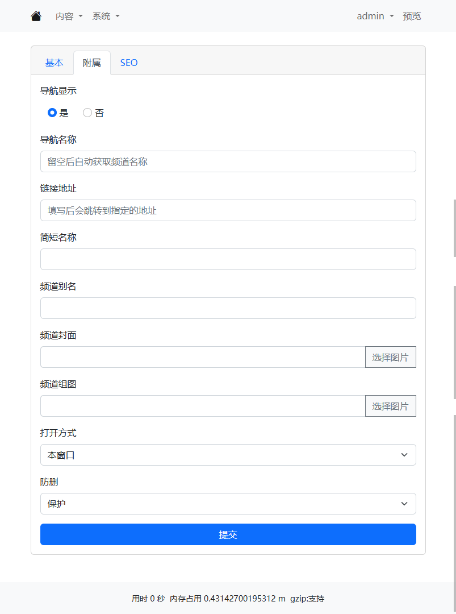
Task: Select the 附属 tab
Action: tap(91, 63)
